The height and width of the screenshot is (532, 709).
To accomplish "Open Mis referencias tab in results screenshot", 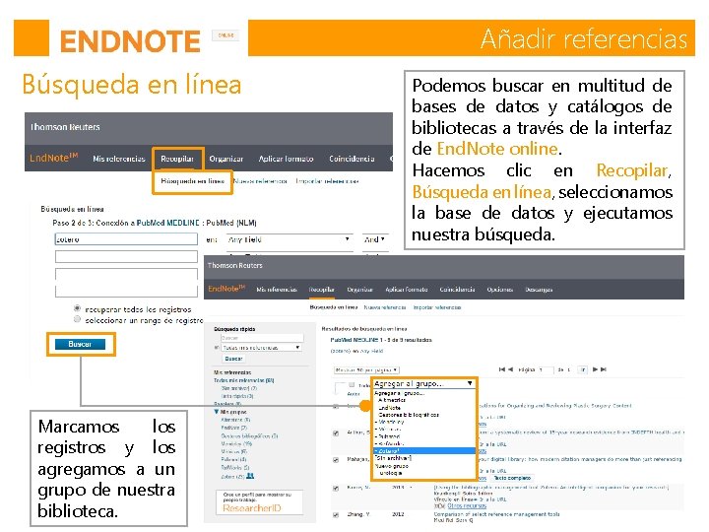I will [277, 290].
